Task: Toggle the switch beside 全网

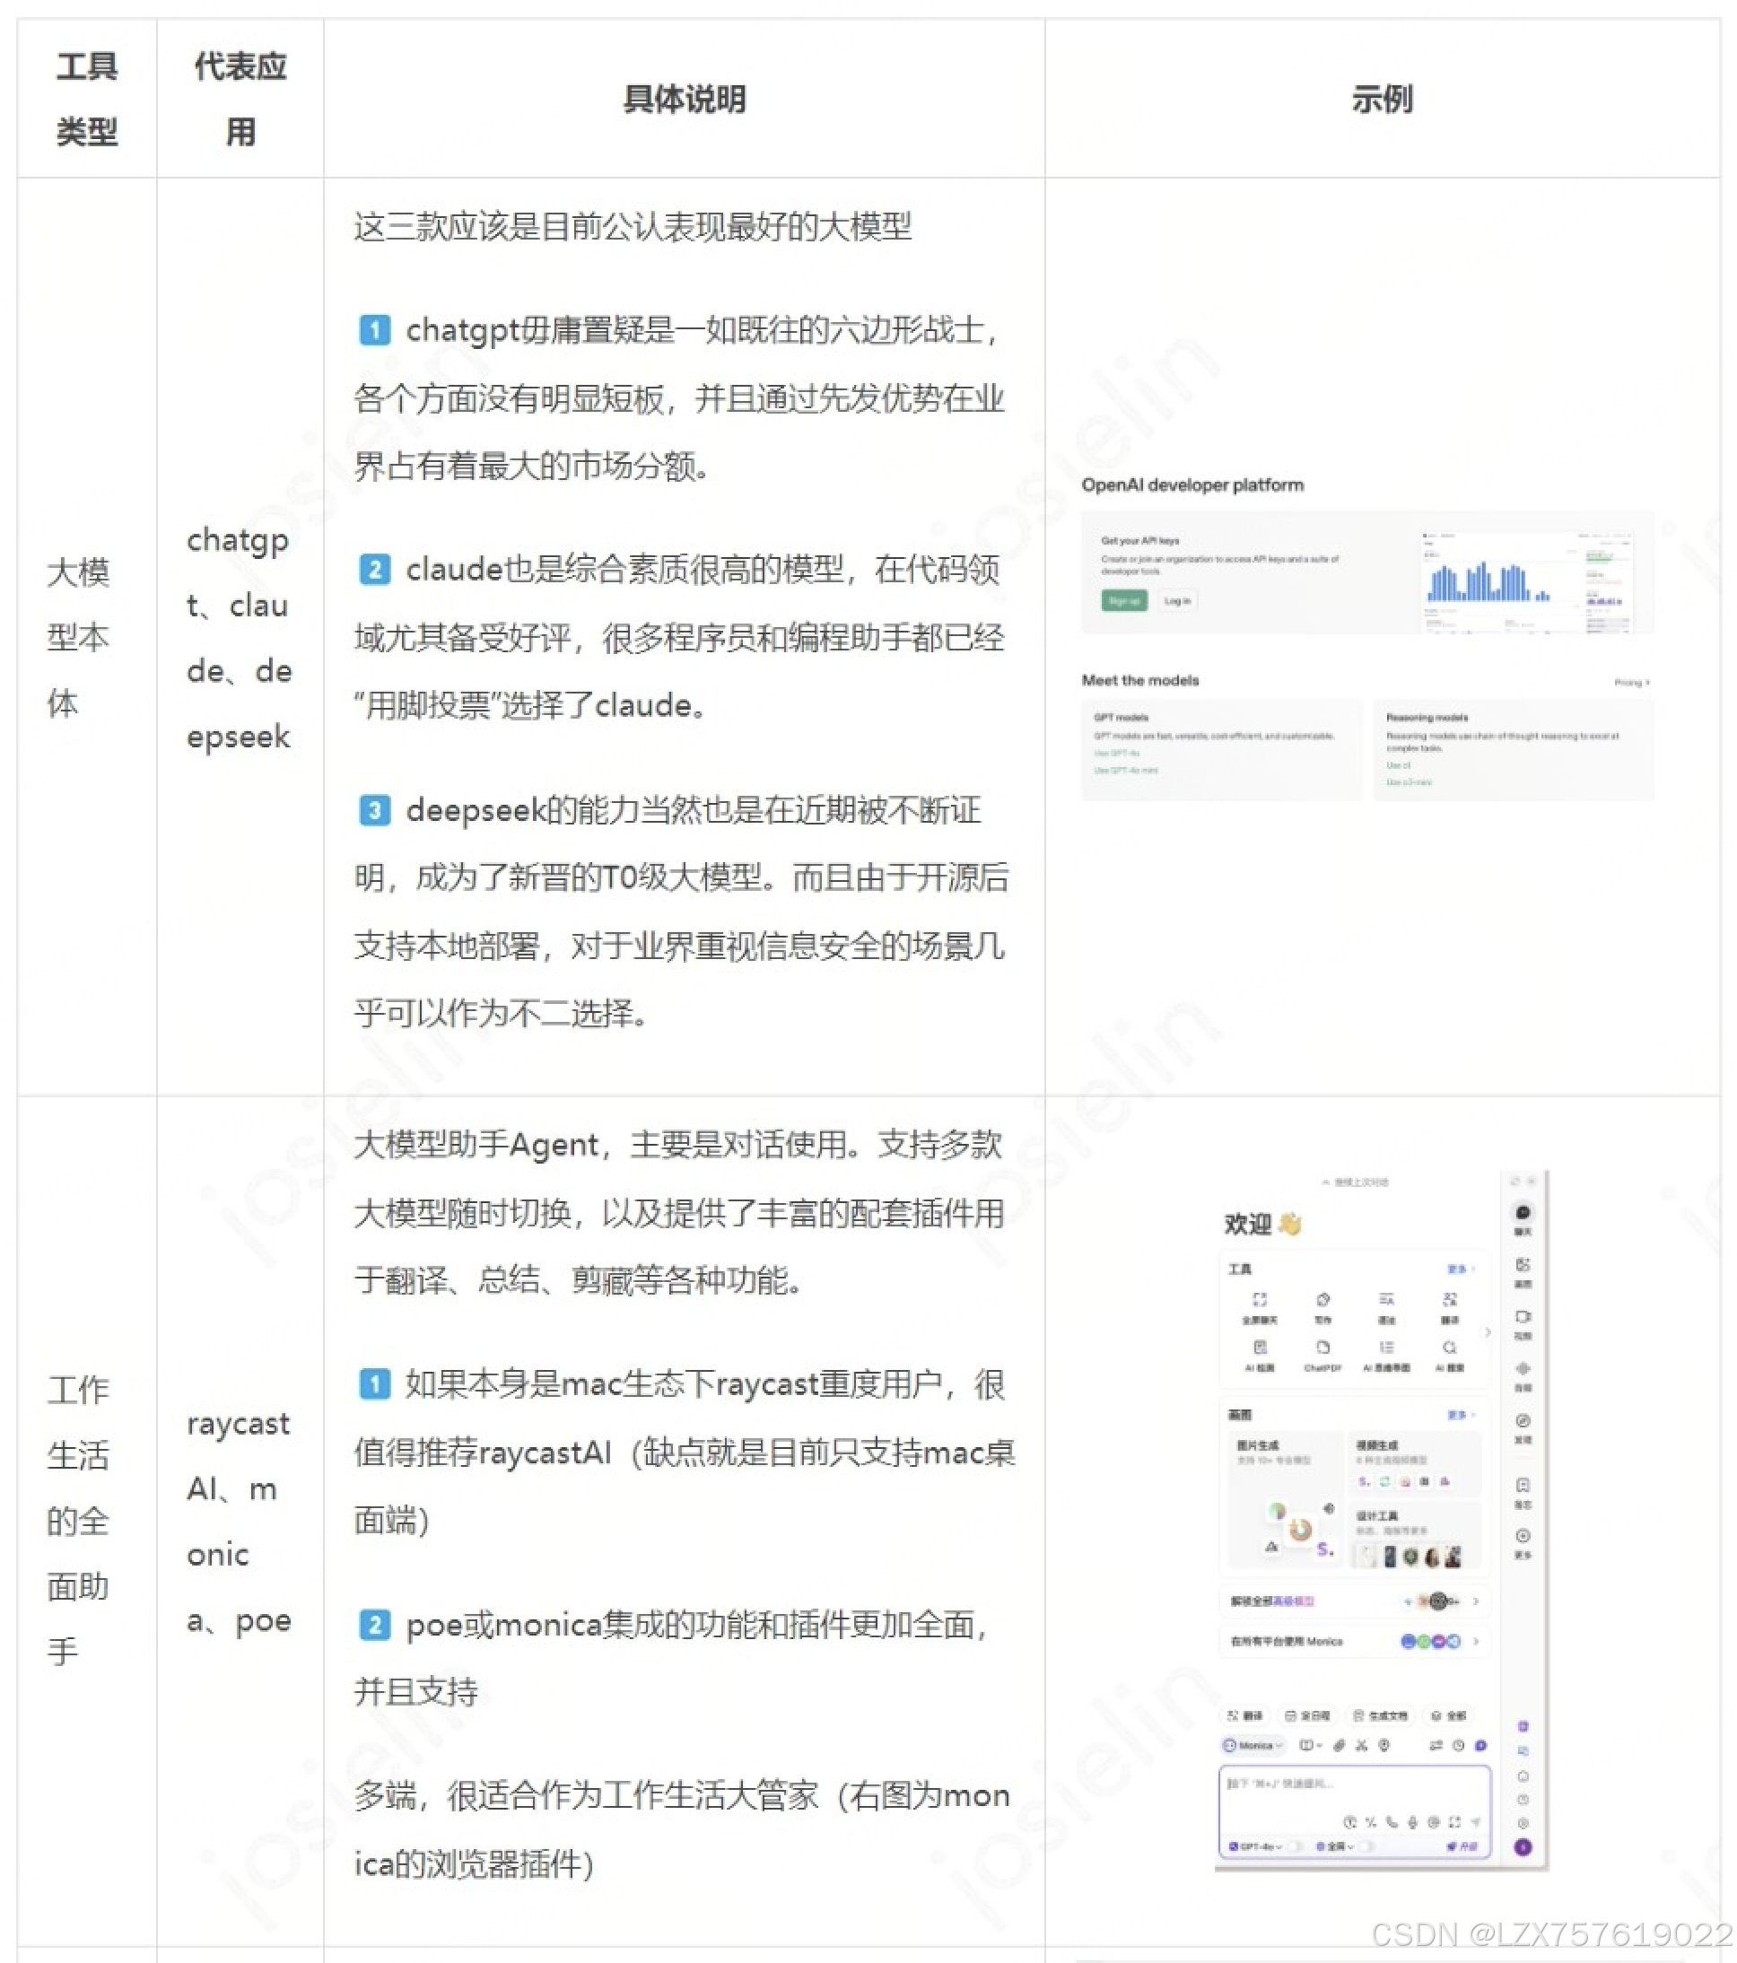Action: point(1368,1845)
